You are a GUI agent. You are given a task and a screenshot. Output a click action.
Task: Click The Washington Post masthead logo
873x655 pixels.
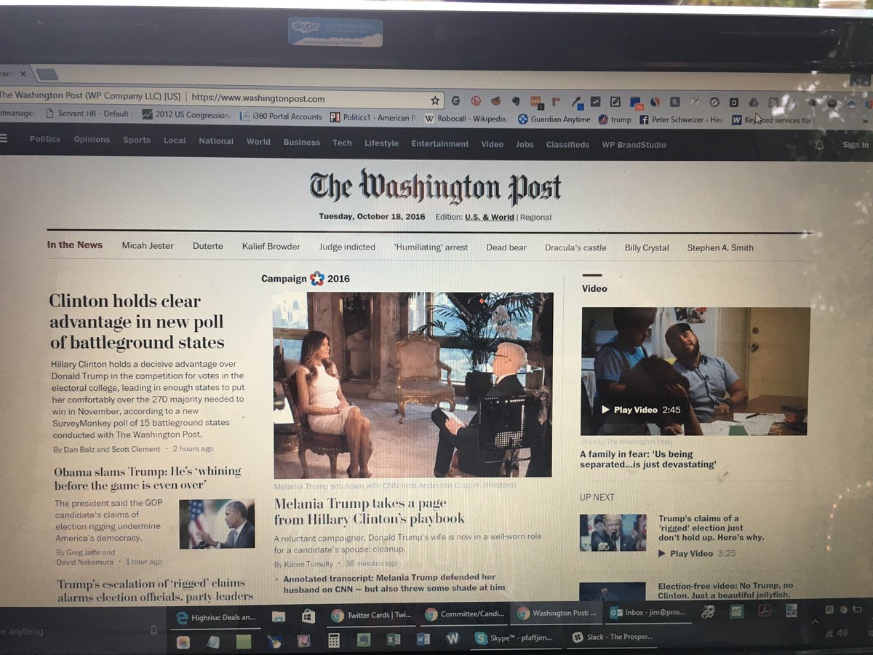pyautogui.click(x=435, y=187)
